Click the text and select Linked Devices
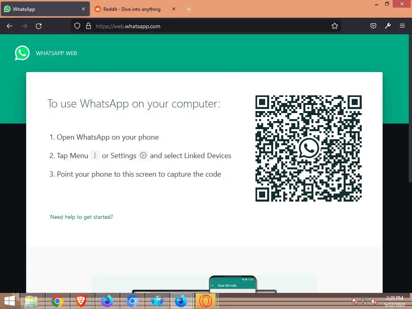Image resolution: width=412 pixels, height=309 pixels. (x=190, y=156)
